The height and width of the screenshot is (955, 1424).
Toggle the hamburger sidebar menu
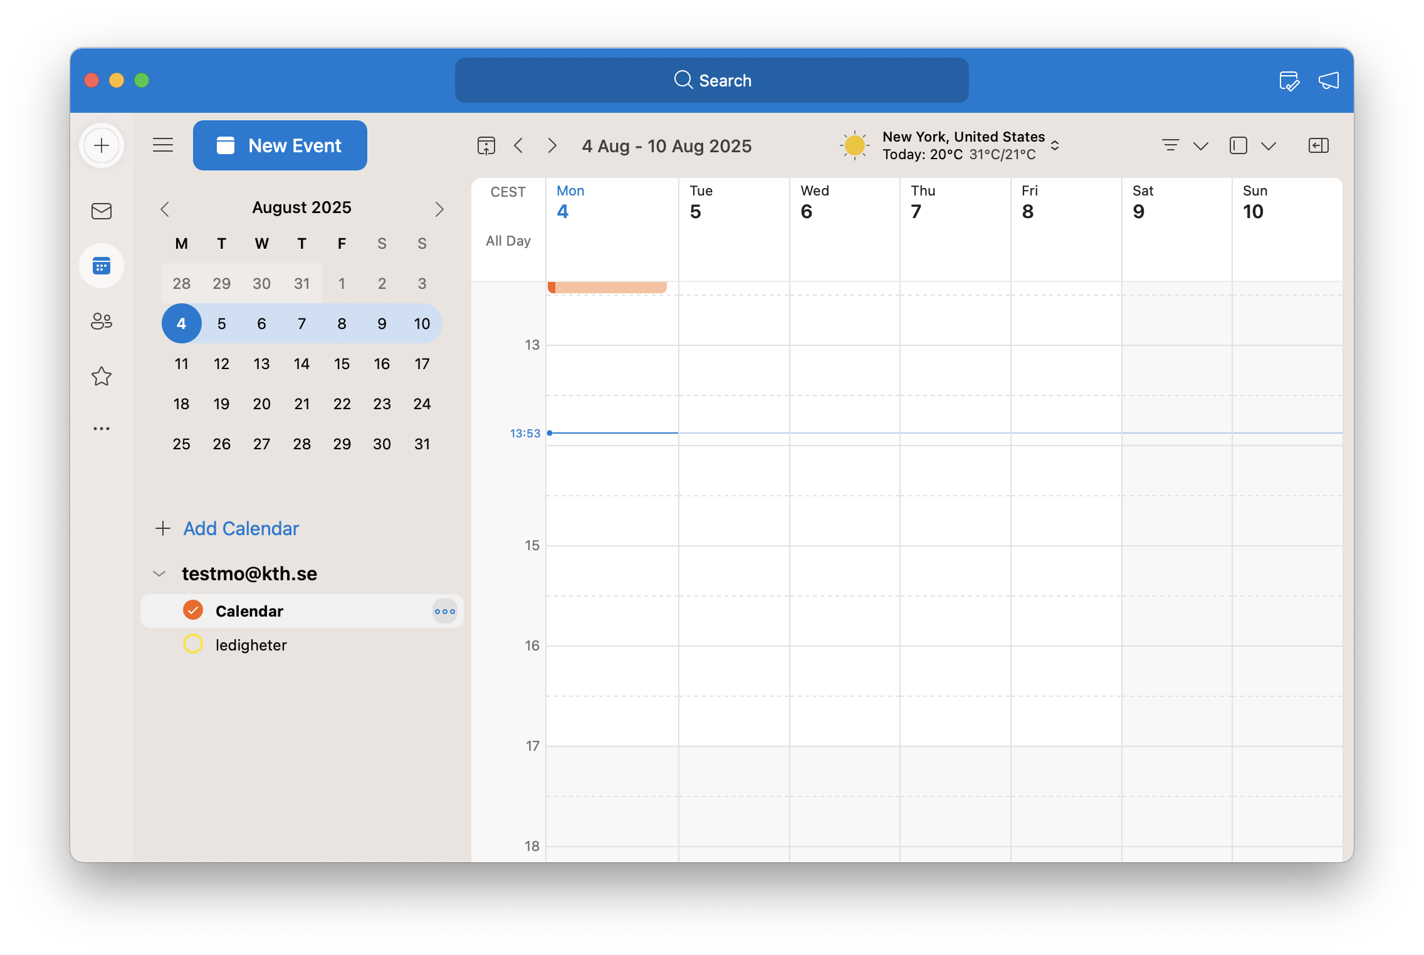coord(163,145)
